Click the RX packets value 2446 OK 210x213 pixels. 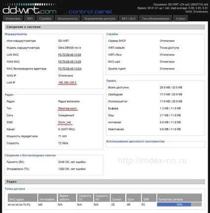(72, 162)
